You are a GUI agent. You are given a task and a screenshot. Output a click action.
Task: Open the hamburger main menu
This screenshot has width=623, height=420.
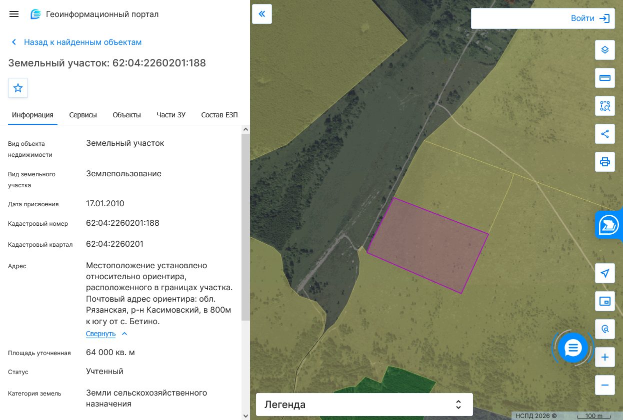pos(14,14)
